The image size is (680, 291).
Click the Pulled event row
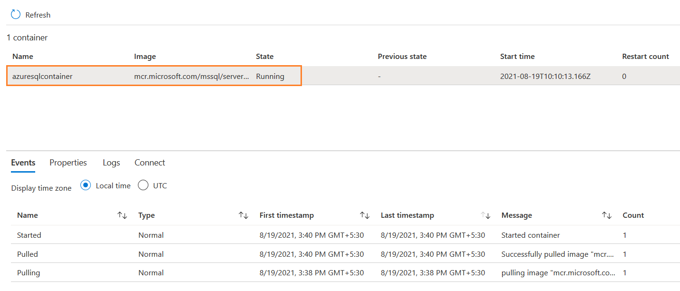(28, 254)
